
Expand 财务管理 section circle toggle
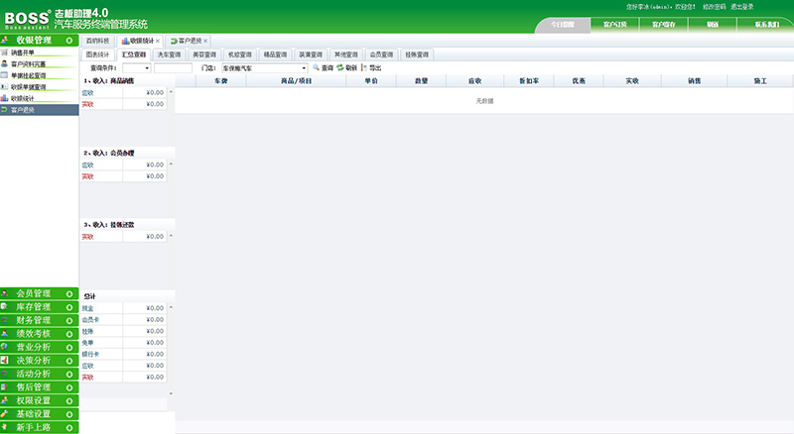pyautogui.click(x=69, y=321)
